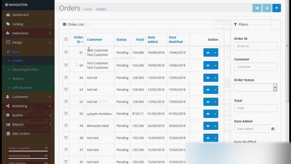The width and height of the screenshot is (291, 164).
Task: Expand the Gift Vouchers submenu chevron
Action: [x=50, y=88]
